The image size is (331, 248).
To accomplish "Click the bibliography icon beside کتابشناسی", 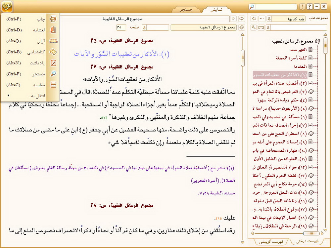I will [x=53, y=52].
